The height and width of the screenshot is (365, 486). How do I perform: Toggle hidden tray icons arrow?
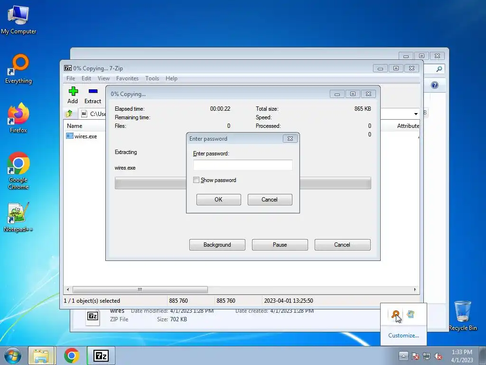[403, 355]
